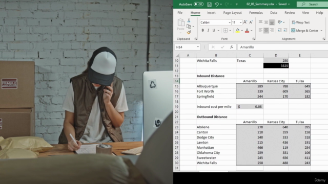Screen dimensions: 328x184
Task: Click the Format Painter brush icon
Action: tap(189, 32)
